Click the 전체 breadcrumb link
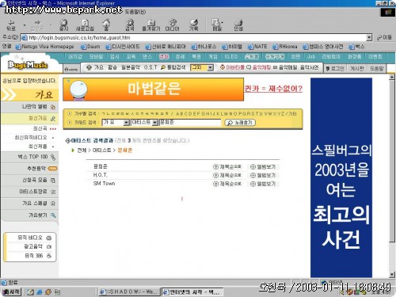The image size is (396, 297). click(82, 150)
